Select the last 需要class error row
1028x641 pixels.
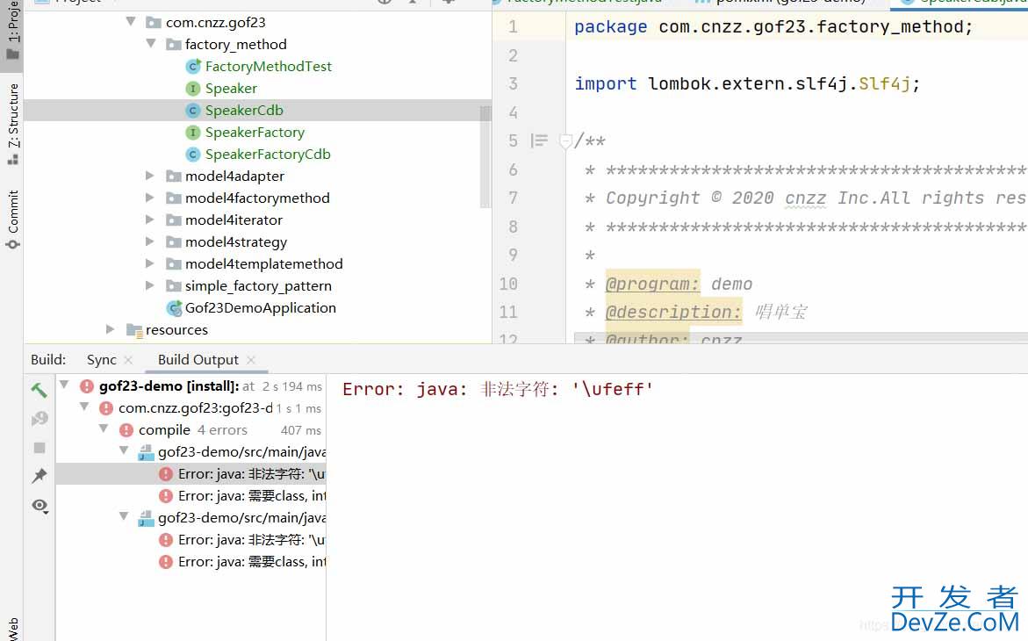[191, 562]
